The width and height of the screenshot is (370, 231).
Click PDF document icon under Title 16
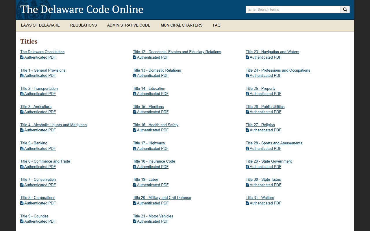[x=135, y=130]
